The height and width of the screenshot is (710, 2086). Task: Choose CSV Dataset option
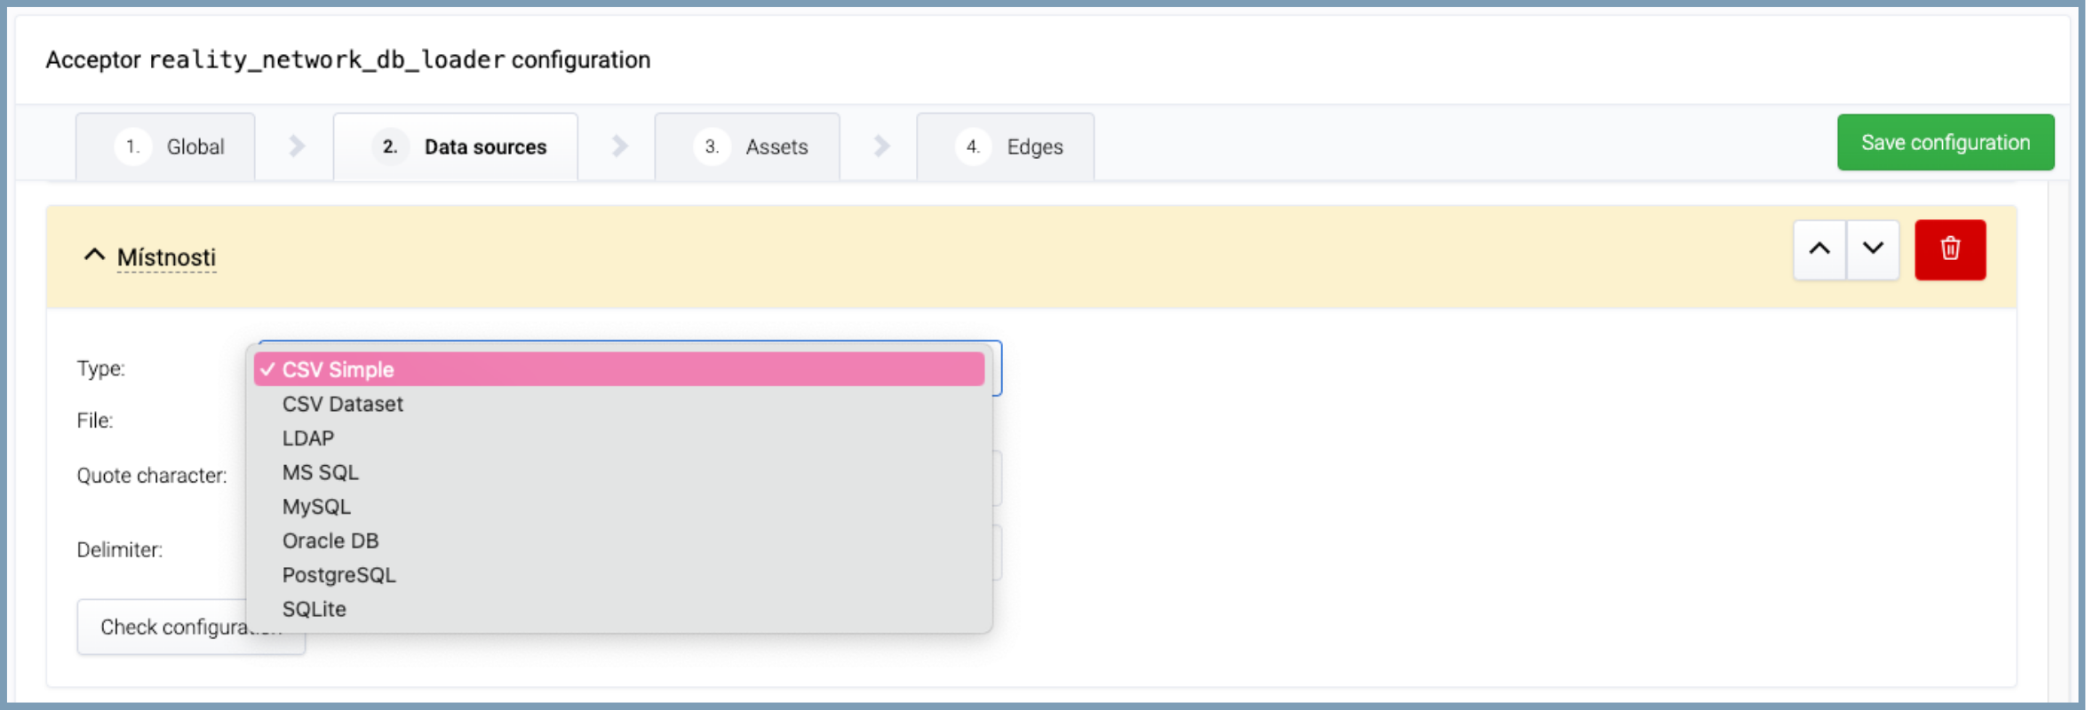pos(343,404)
